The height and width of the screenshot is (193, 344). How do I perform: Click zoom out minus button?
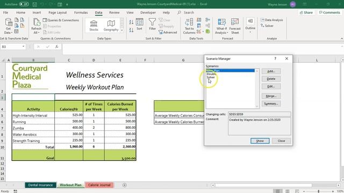[x=304, y=191]
